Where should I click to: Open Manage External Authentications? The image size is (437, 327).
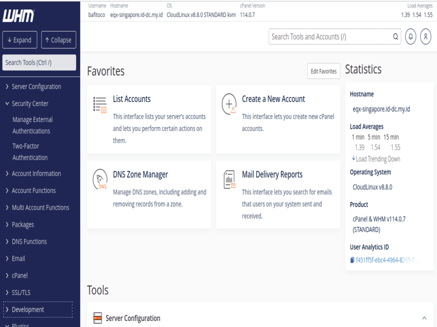(x=32, y=125)
